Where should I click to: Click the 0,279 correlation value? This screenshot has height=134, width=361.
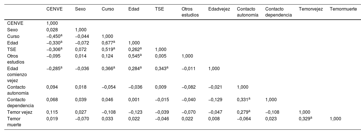coord(243,112)
